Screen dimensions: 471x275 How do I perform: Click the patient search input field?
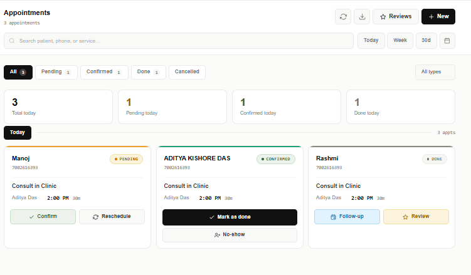(179, 41)
